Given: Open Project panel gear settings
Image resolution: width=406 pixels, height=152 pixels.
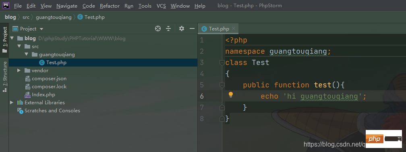Looking at the screenshot, I should tap(182, 28).
